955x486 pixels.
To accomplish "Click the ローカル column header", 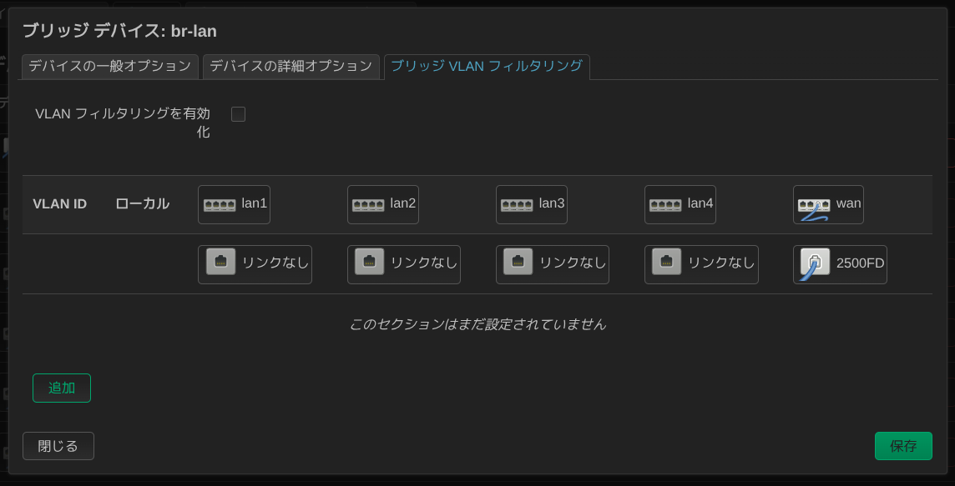I will point(143,203).
